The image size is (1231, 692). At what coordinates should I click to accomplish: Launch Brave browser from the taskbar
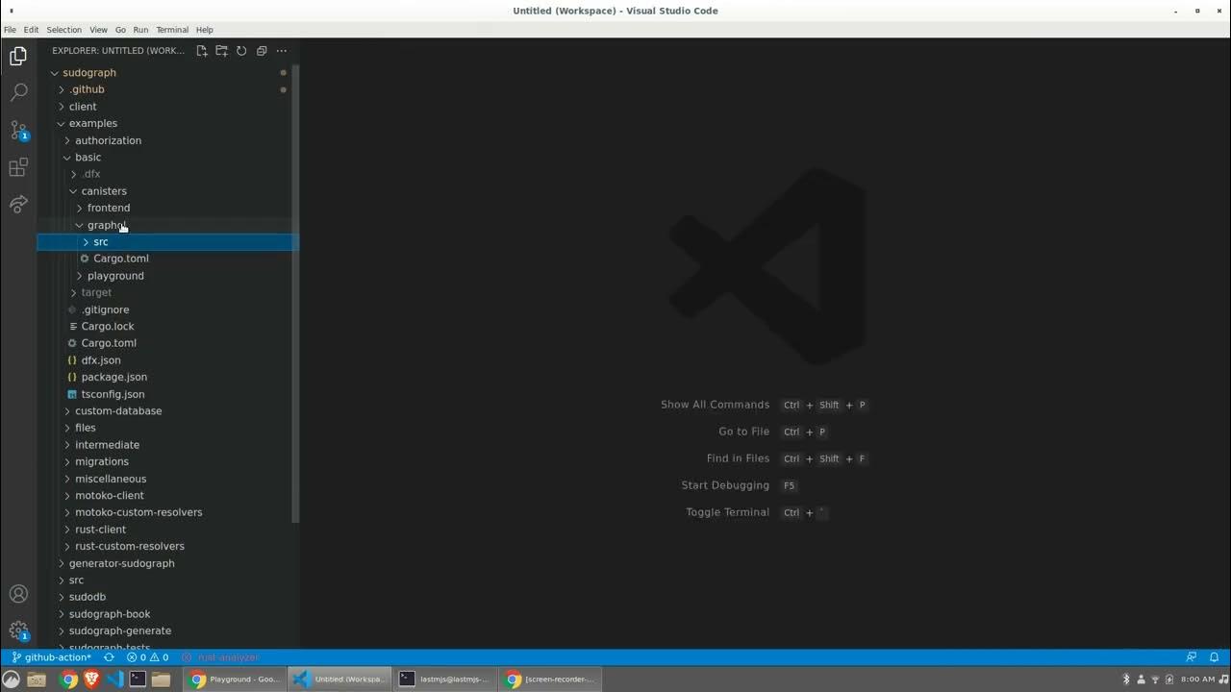(x=91, y=680)
